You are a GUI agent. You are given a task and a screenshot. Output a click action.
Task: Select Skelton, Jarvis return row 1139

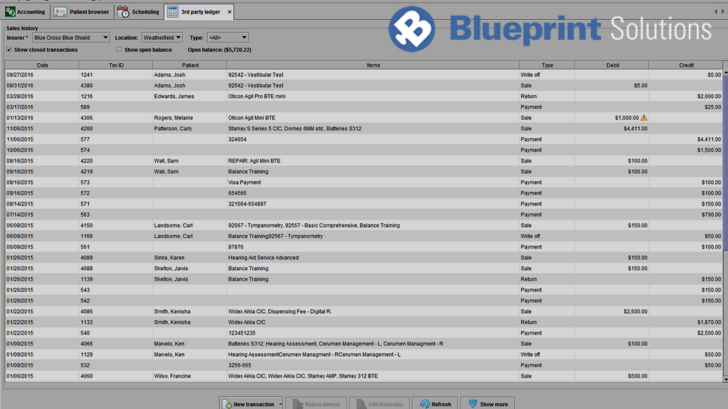(x=364, y=279)
